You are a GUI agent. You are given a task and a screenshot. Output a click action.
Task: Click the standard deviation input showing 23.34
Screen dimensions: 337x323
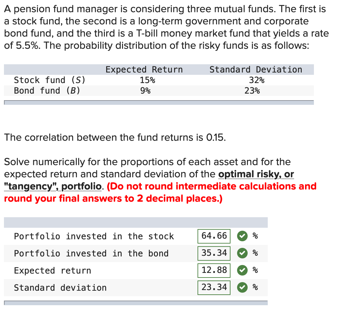214,288
